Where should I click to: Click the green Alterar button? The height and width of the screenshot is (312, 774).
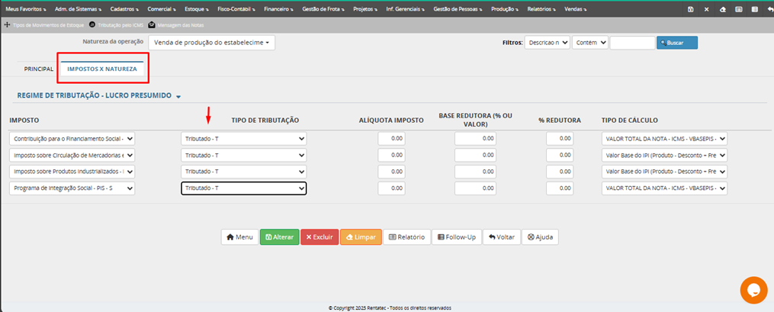[x=278, y=237]
